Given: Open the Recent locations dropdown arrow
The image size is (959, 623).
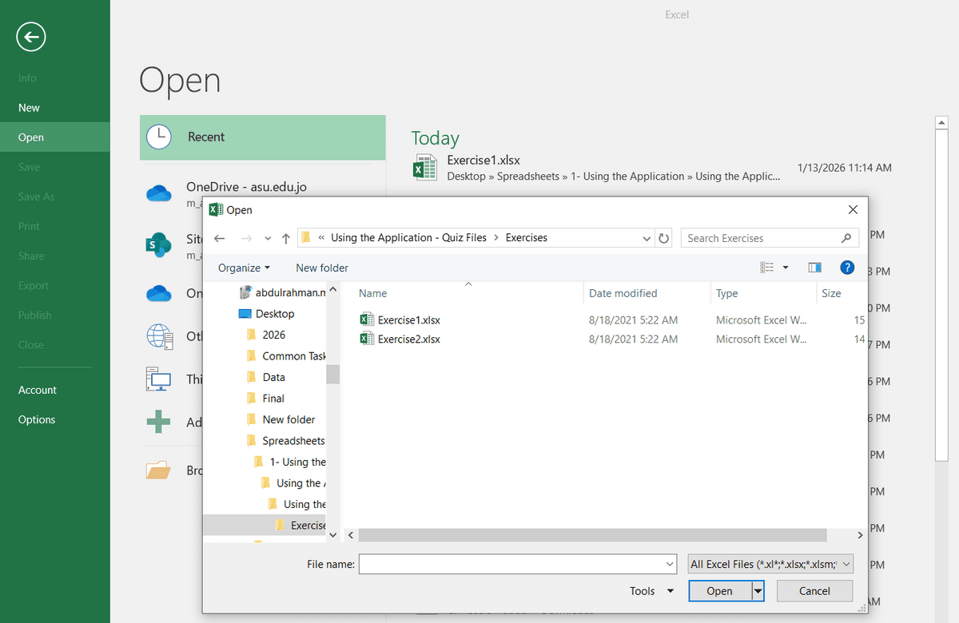Looking at the screenshot, I should tap(268, 238).
